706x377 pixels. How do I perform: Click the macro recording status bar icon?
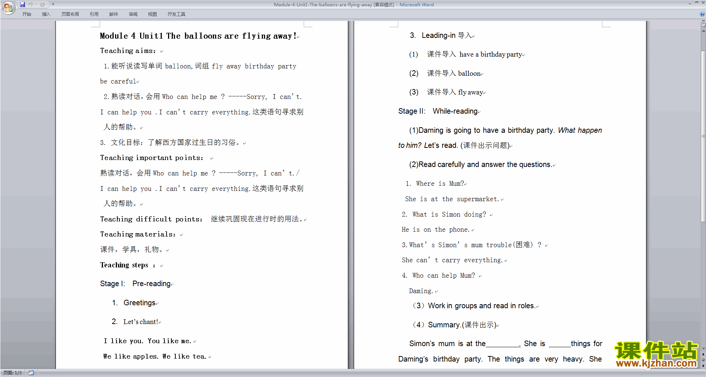click(31, 373)
